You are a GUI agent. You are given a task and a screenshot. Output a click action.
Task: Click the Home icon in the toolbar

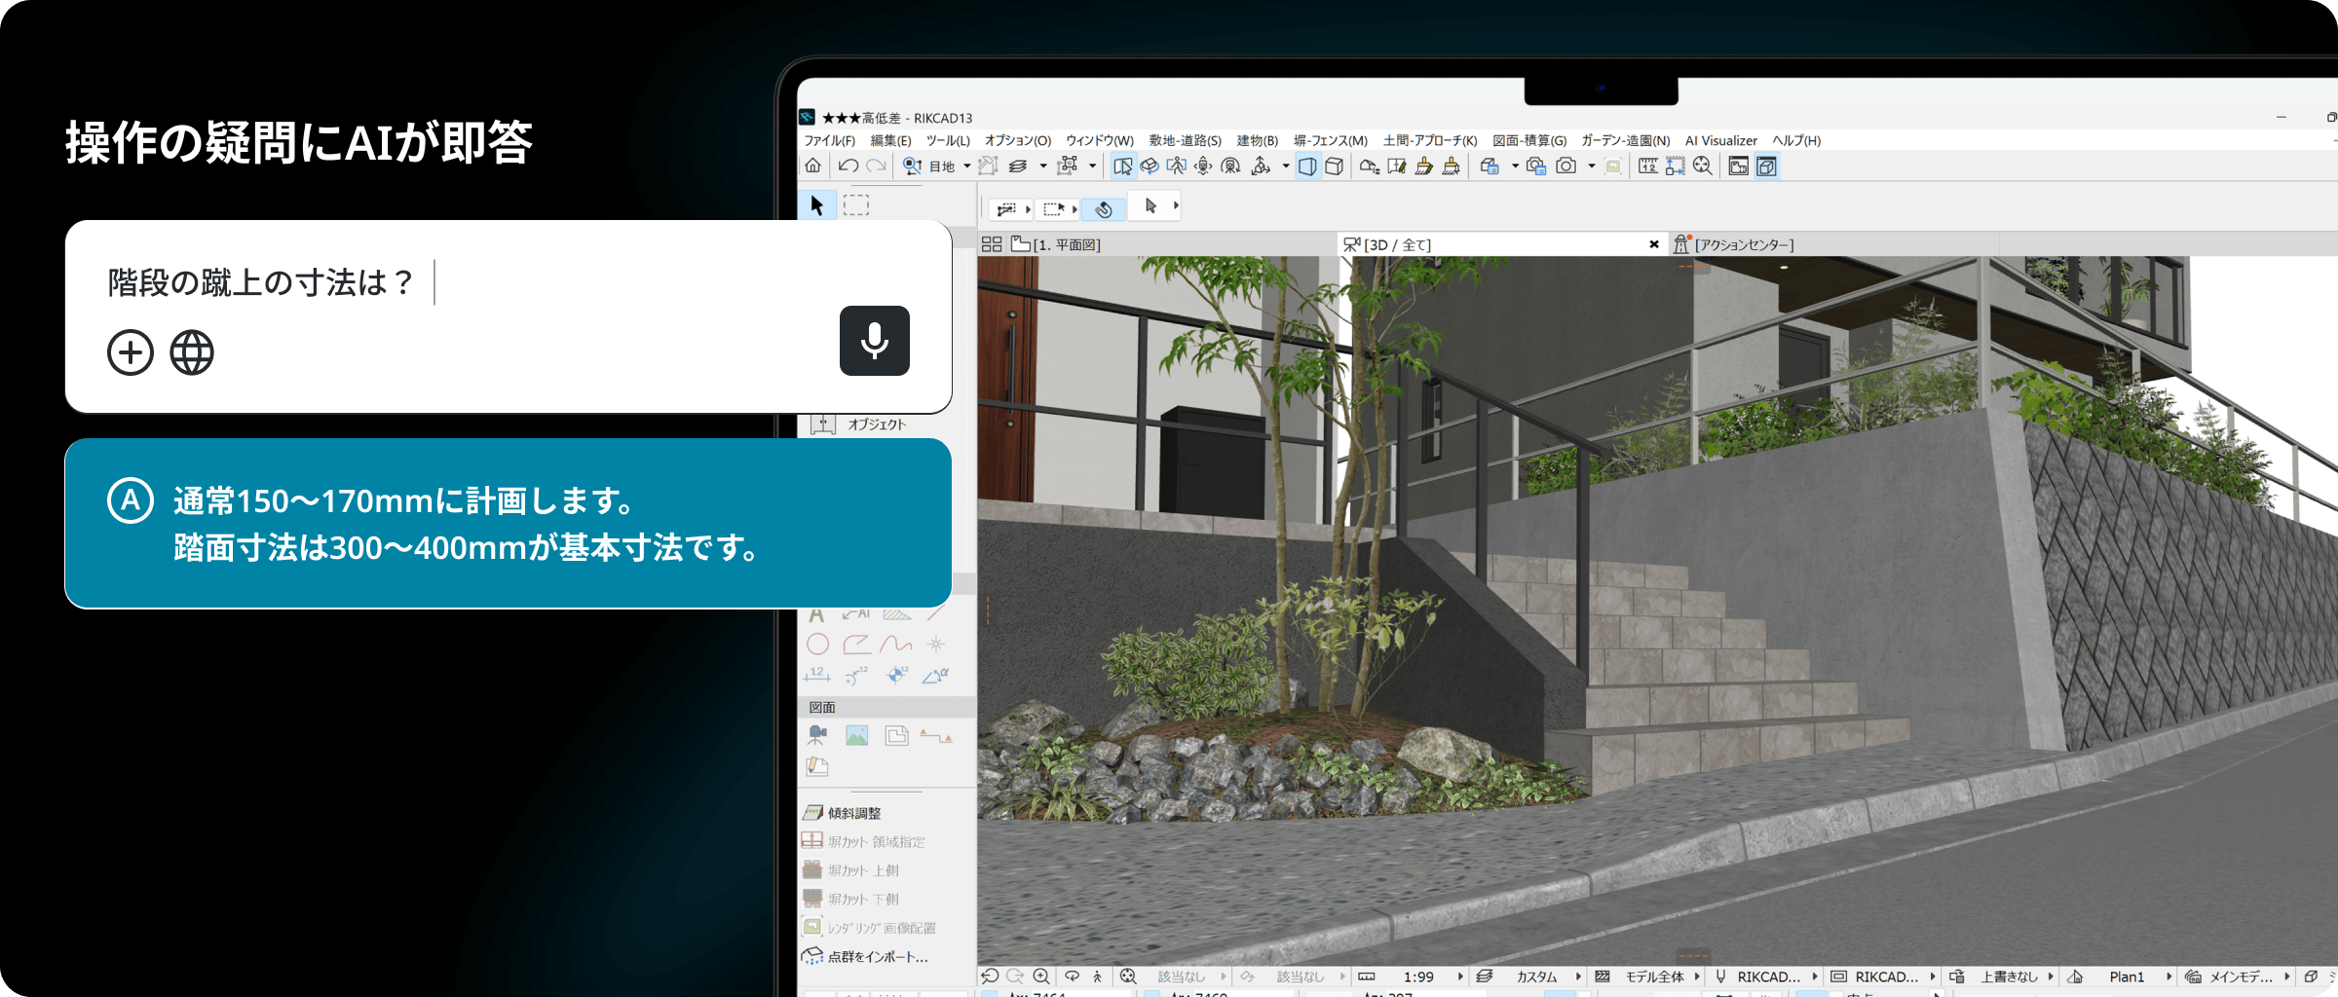(812, 166)
